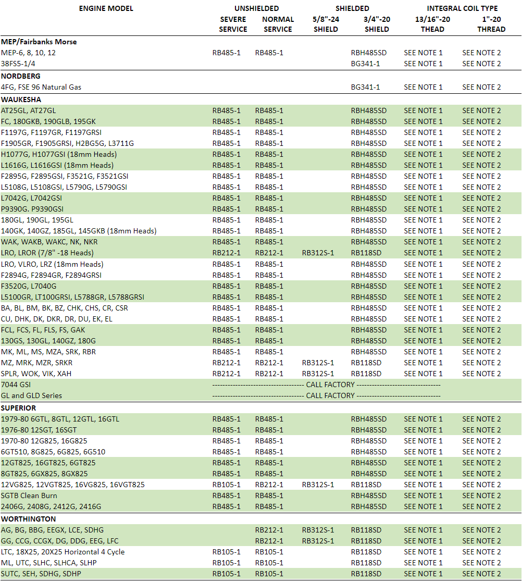Click CALL FACTORY in the 7044 GSI row
Viewport: 522px width, 582px height.
point(330,385)
